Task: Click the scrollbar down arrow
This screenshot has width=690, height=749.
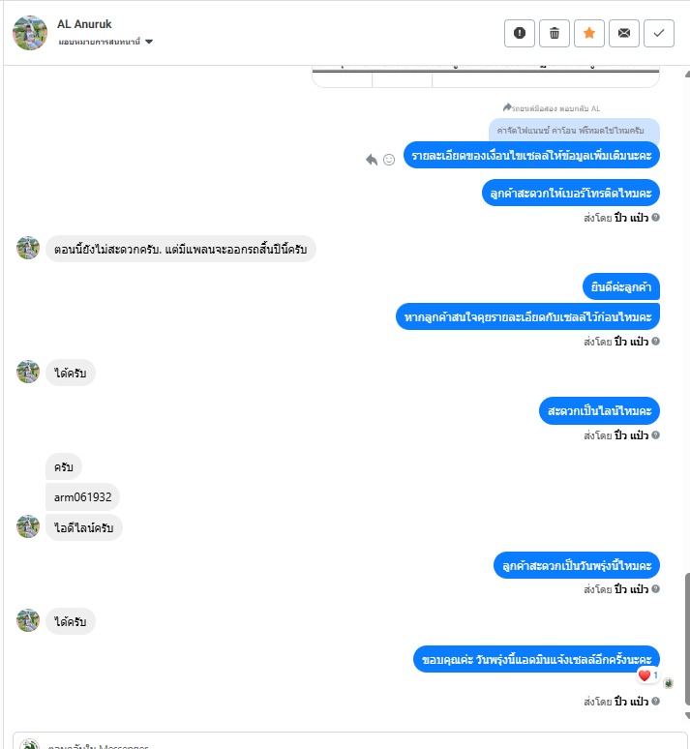Action: pyautogui.click(x=687, y=715)
